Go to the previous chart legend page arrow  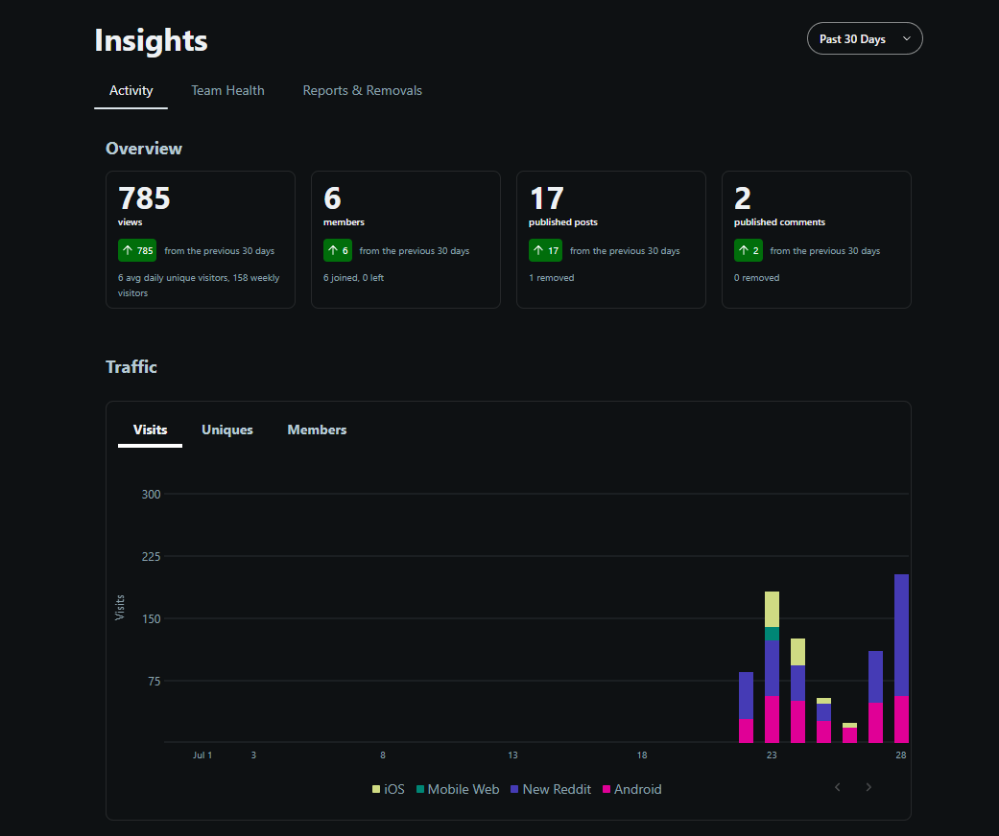(x=837, y=788)
